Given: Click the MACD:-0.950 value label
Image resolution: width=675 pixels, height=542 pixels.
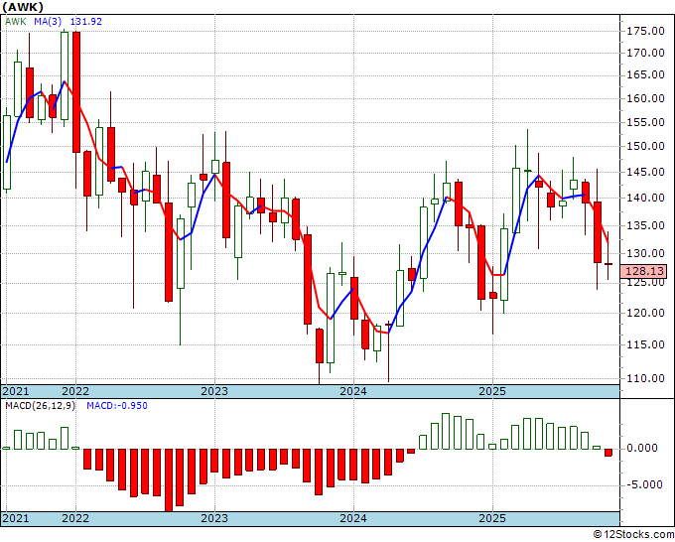Looking at the screenshot, I should [117, 406].
